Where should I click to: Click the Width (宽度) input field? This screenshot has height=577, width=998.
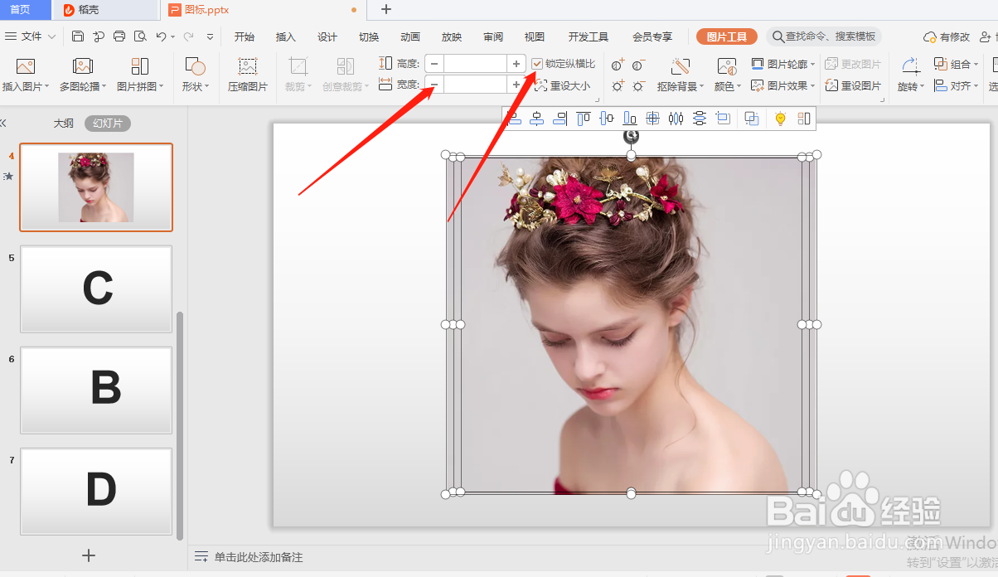[x=475, y=85]
